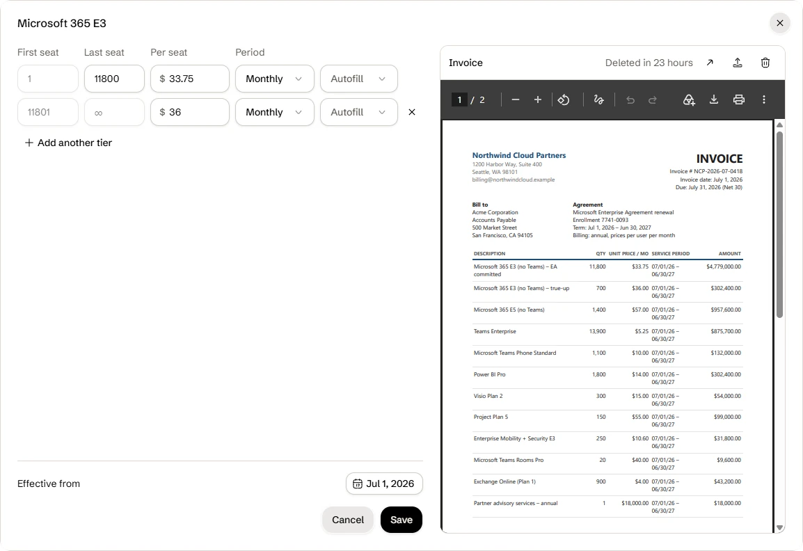The image size is (803, 551).
Task: Zoom in the PDF with plus icon
Action: (538, 100)
